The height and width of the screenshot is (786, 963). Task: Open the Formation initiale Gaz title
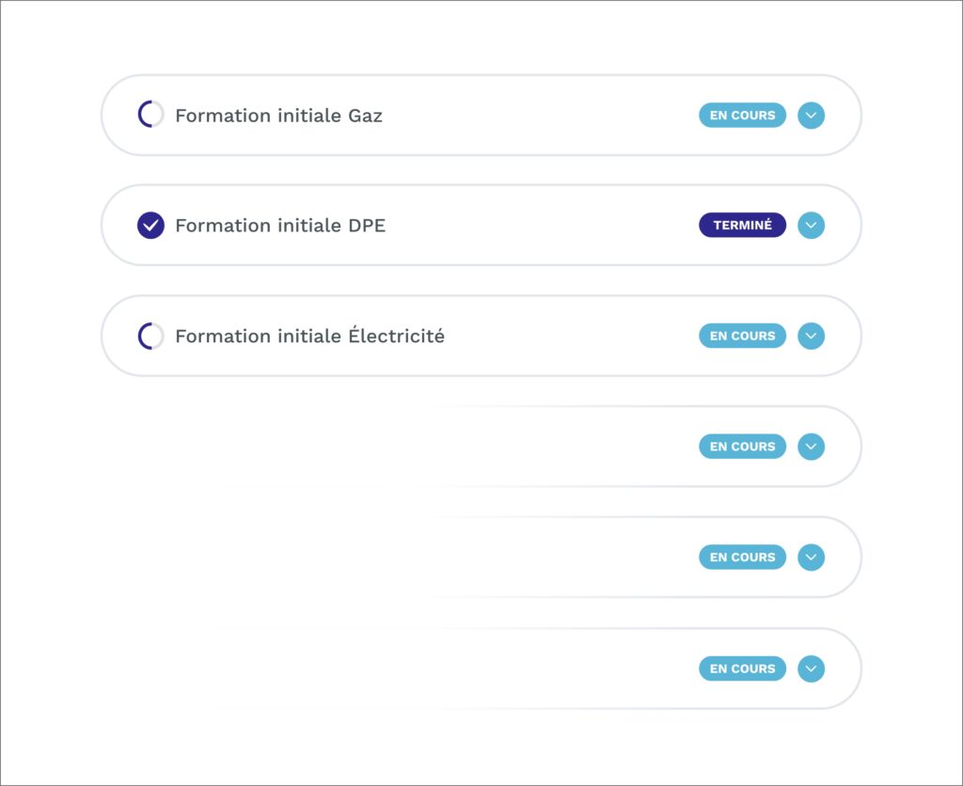coord(278,116)
